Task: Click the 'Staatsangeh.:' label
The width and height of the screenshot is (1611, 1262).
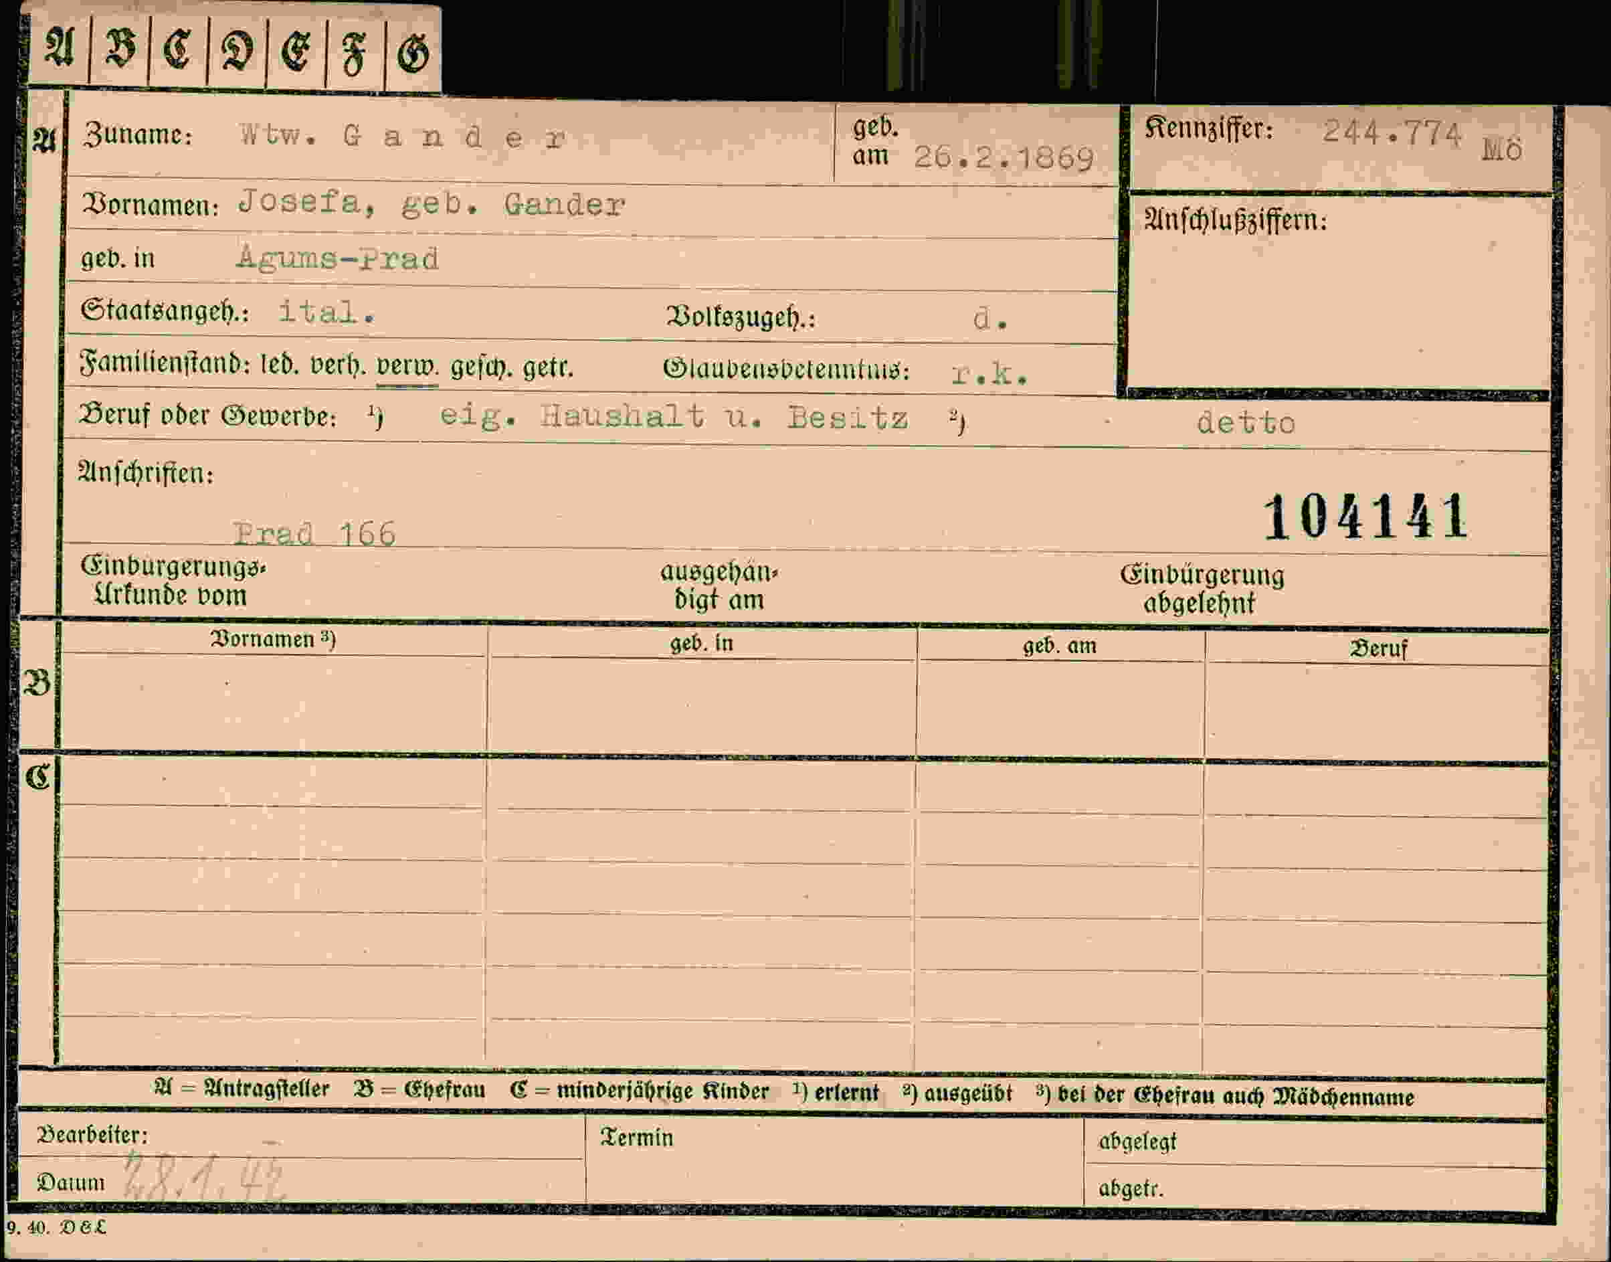Action: [x=165, y=310]
